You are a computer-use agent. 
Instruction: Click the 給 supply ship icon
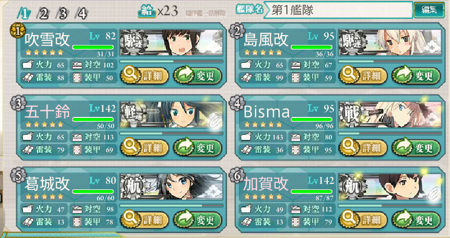(147, 12)
